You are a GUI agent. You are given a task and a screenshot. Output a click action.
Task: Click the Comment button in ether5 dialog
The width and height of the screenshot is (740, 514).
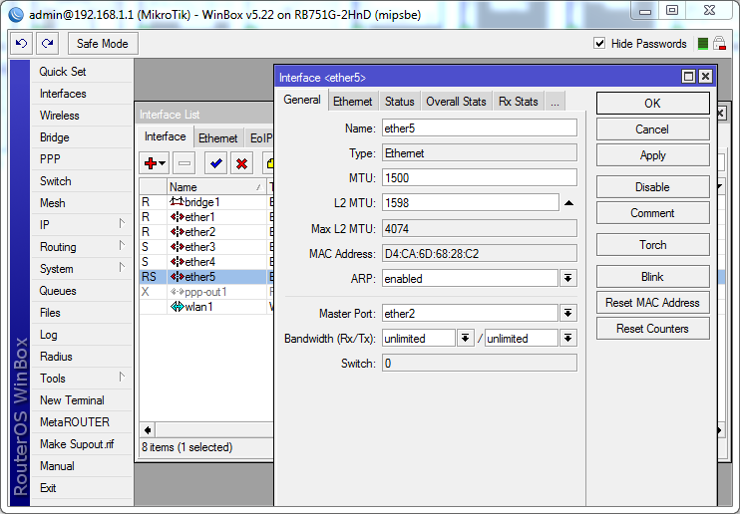coord(652,213)
